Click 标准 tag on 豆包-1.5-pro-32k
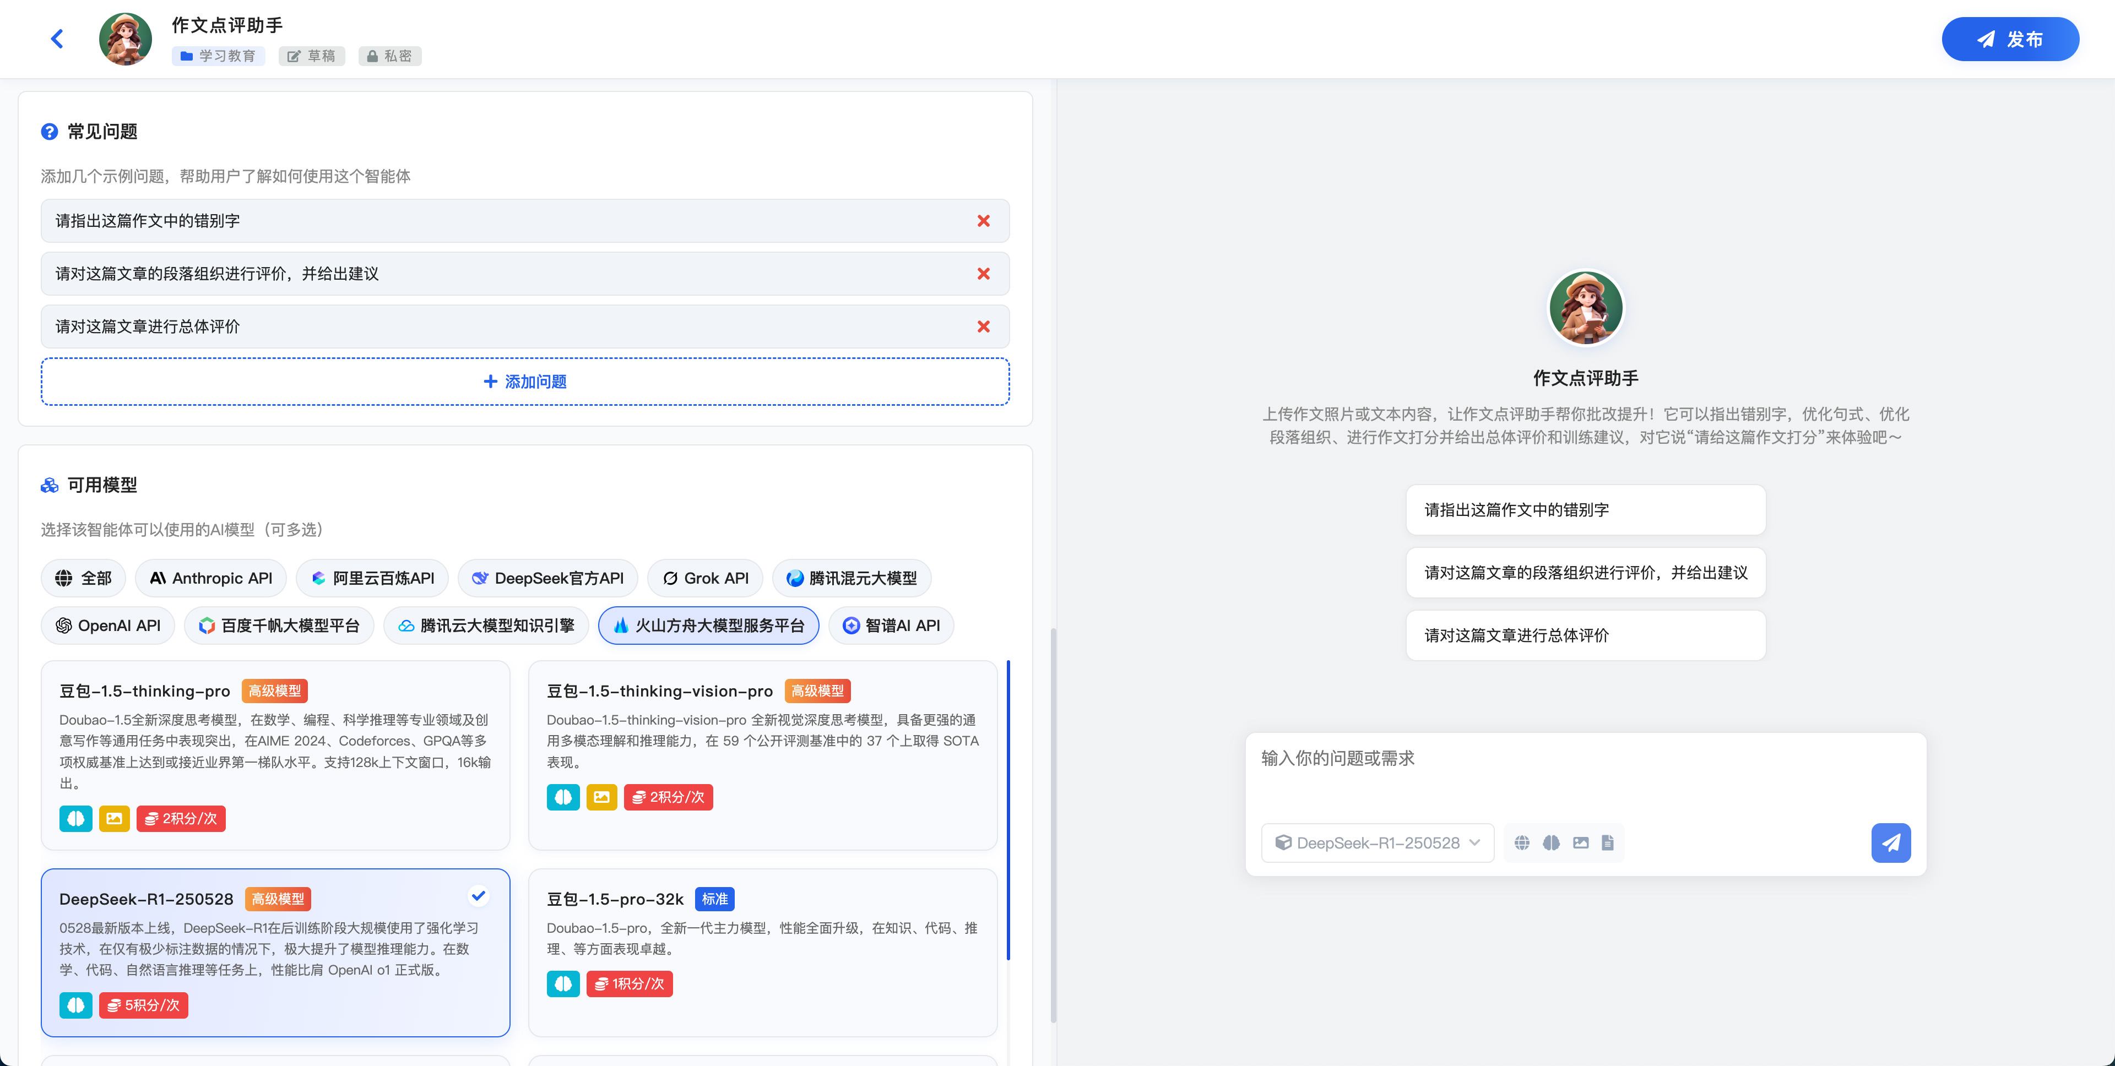The width and height of the screenshot is (2115, 1066). point(714,899)
